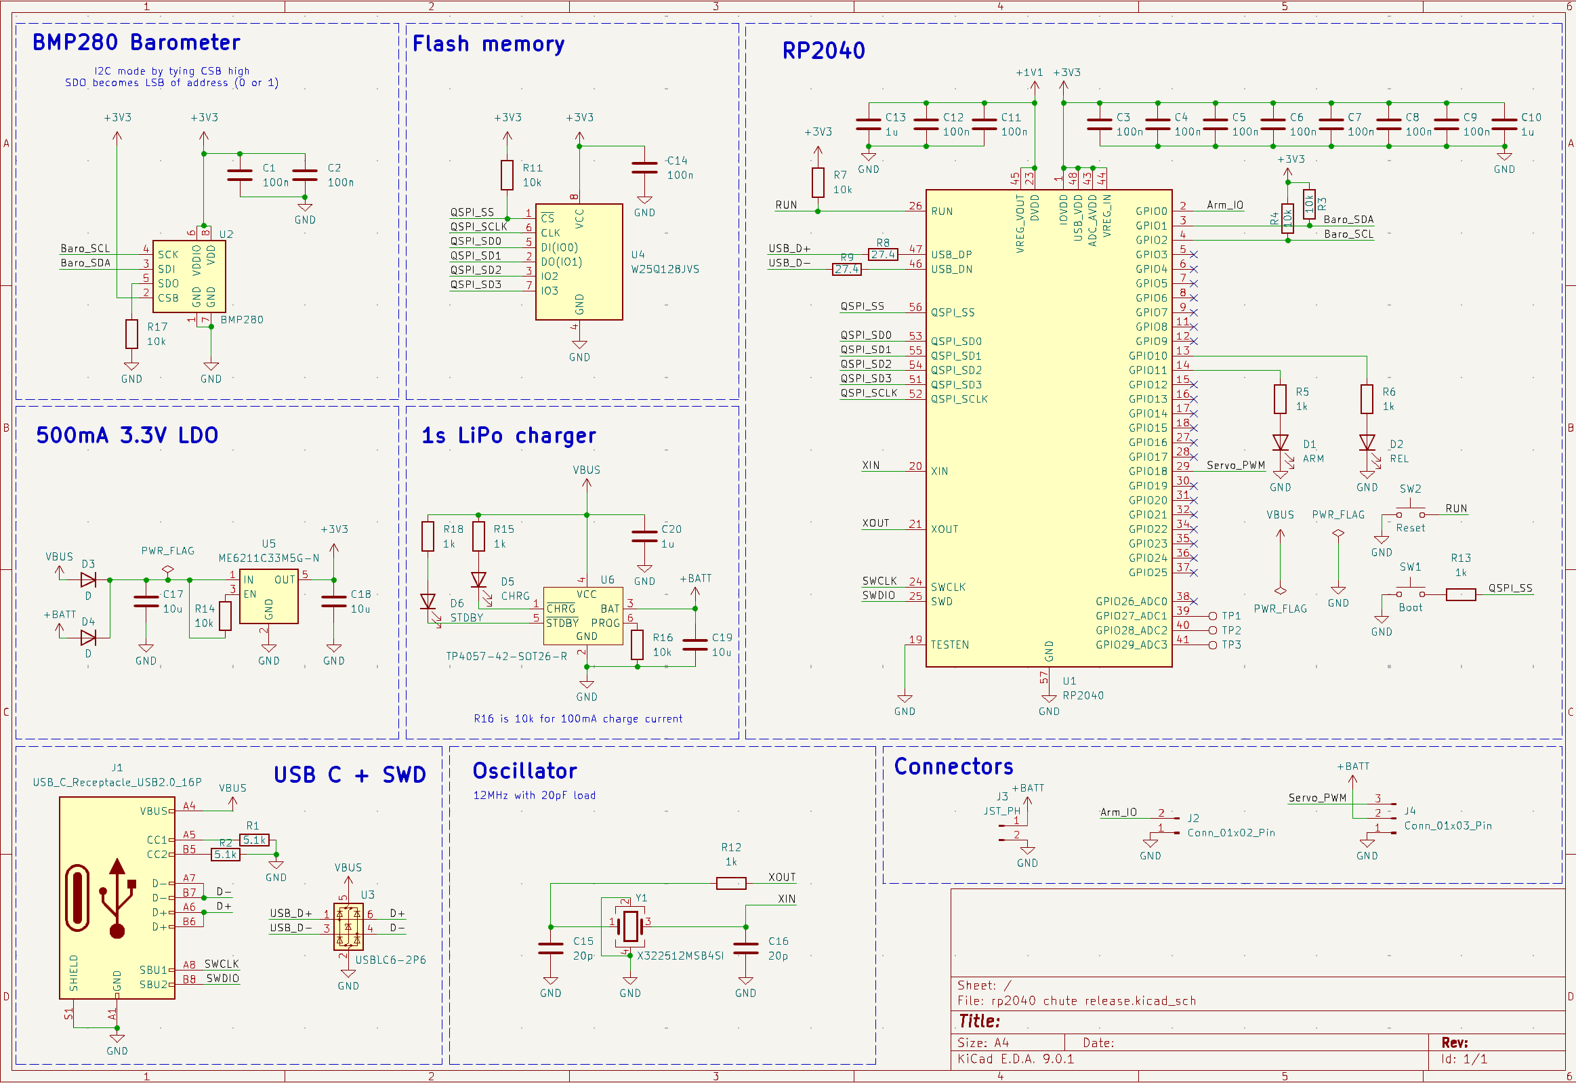Image resolution: width=1576 pixels, height=1083 pixels.
Task: Click the ME6211 LDO regulator U5
Action: (268, 596)
